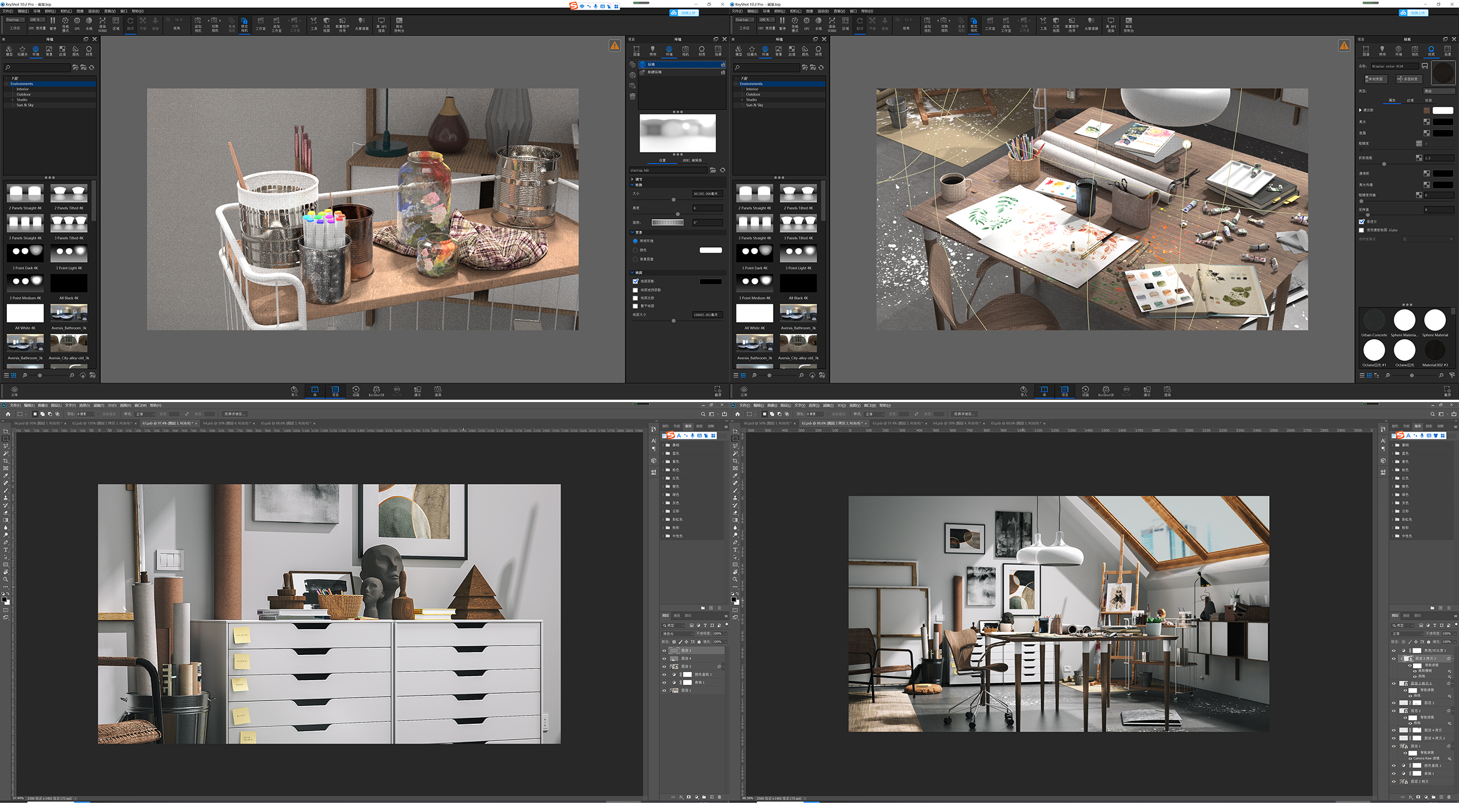Uncheck the 地面阴影 ground shadows checkbox
The width and height of the screenshot is (1459, 804).
point(635,281)
